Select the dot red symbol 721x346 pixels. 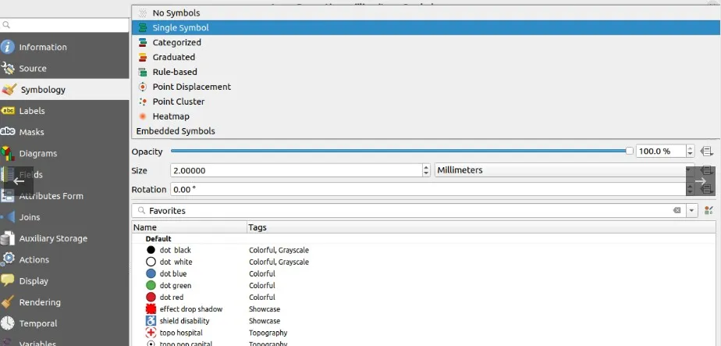click(x=151, y=298)
